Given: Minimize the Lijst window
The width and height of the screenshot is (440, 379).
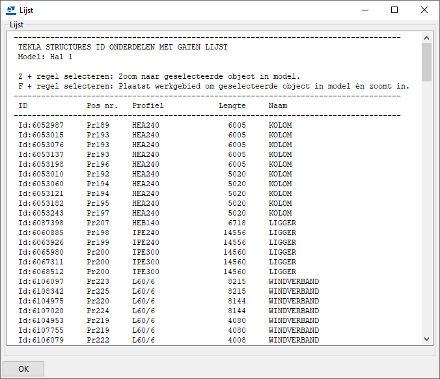Looking at the screenshot, I should 364,10.
